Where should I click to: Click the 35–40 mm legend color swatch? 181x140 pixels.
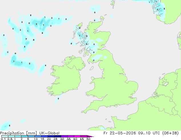tap(71, 136)
